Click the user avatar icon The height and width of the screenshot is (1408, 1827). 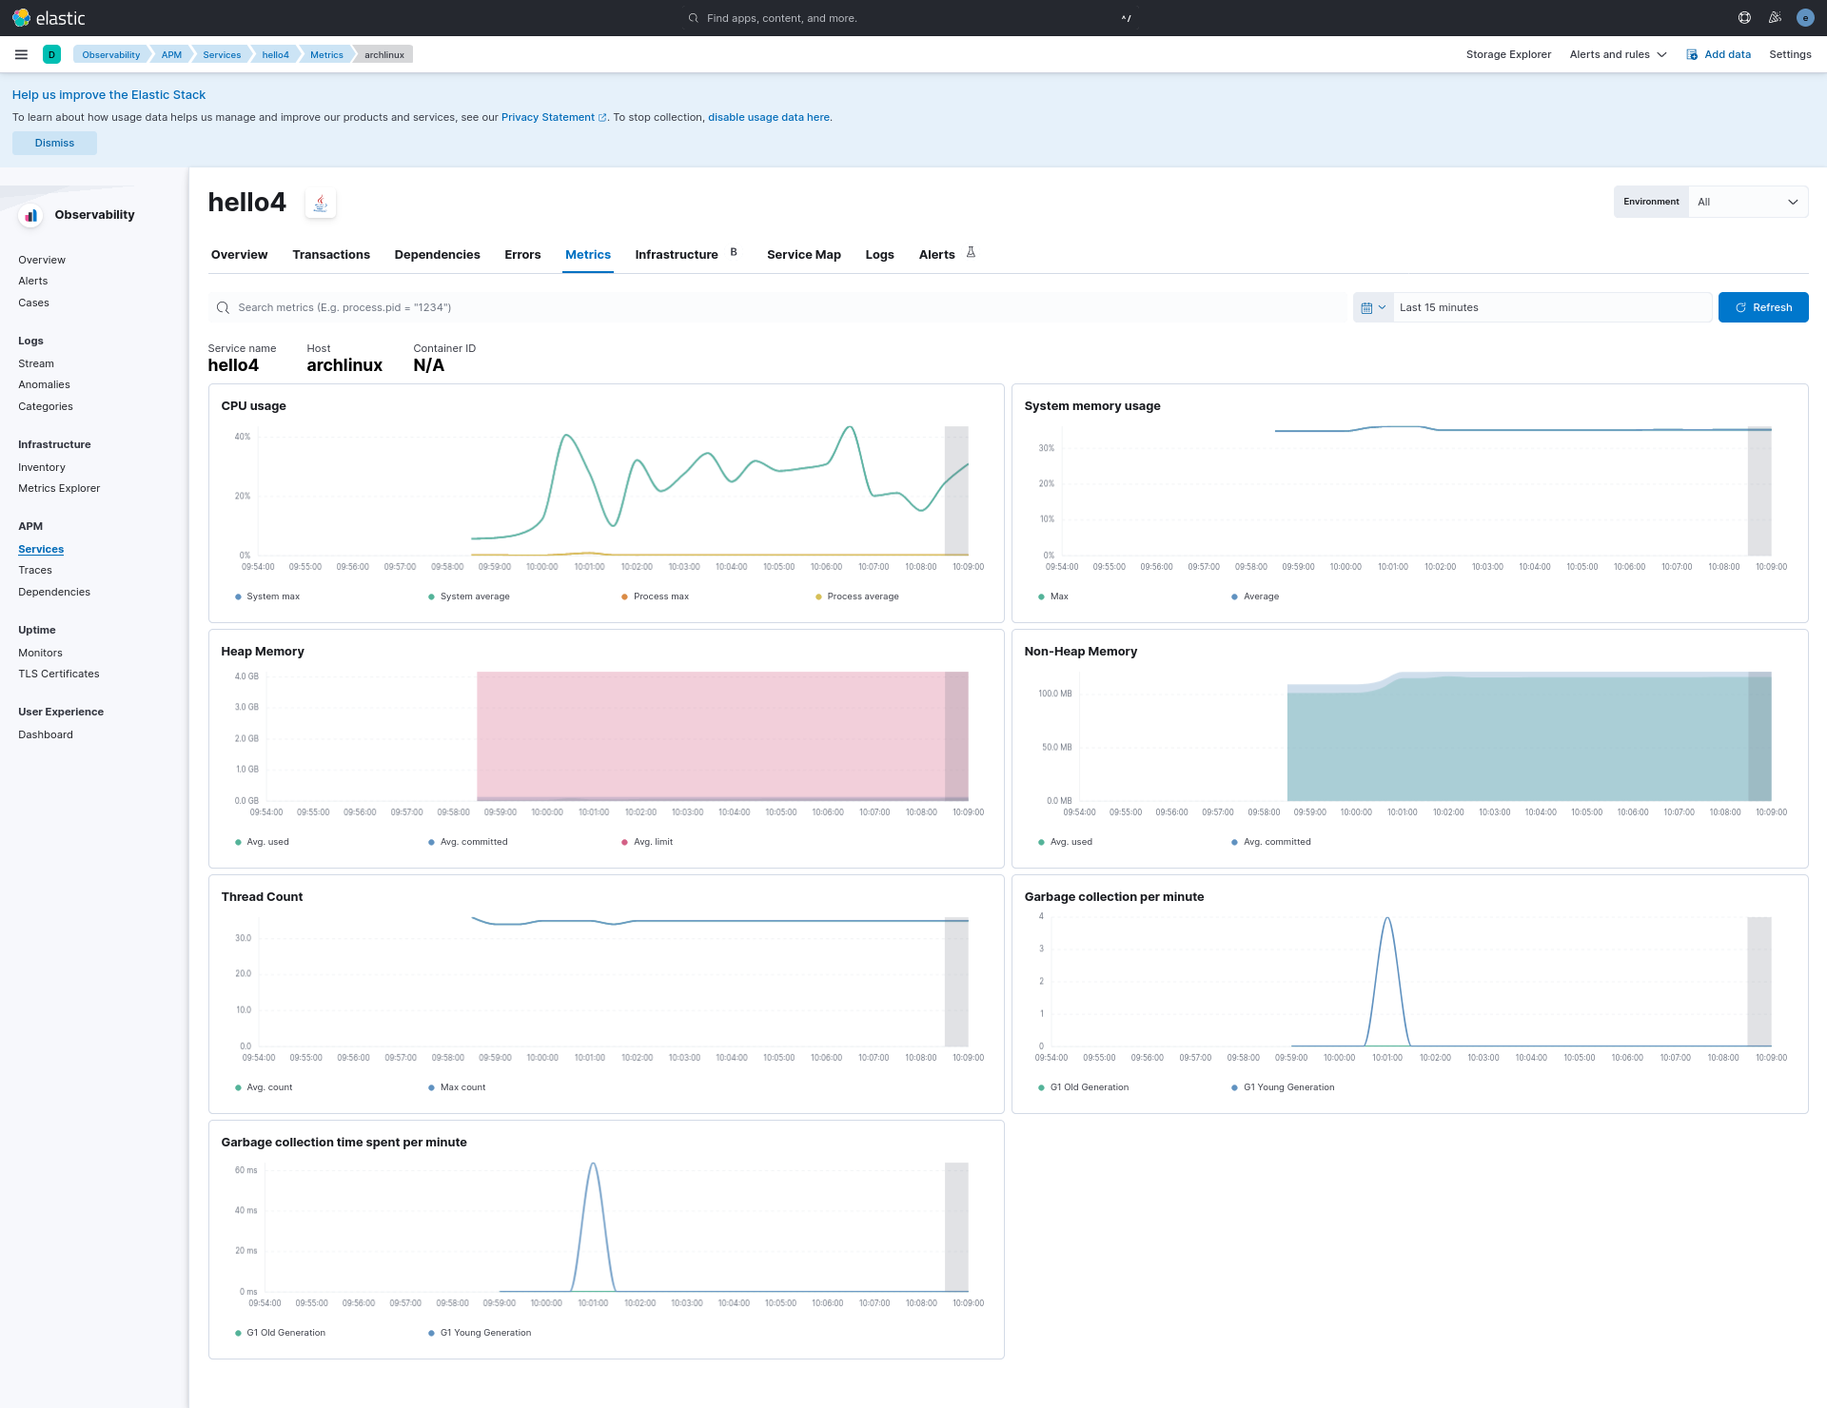coord(1805,18)
